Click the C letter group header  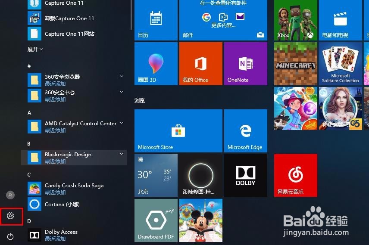tap(29, 175)
